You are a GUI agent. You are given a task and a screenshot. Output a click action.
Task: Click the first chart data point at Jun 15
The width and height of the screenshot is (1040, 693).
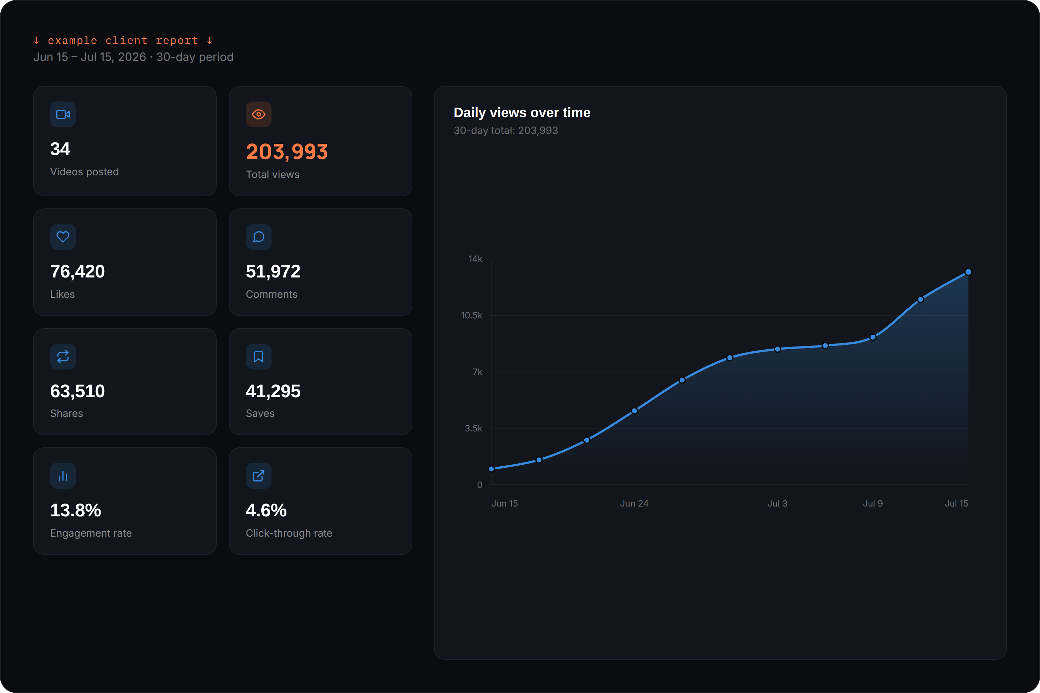(x=491, y=469)
